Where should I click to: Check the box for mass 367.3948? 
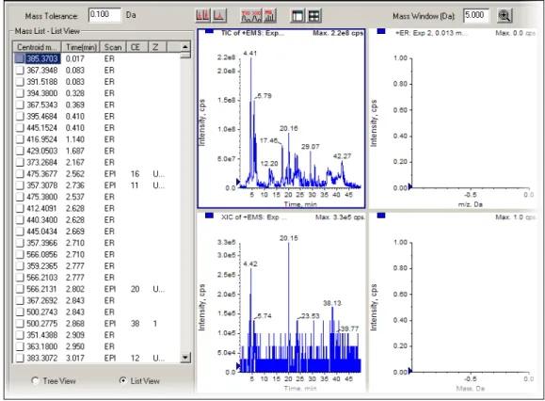pos(20,71)
